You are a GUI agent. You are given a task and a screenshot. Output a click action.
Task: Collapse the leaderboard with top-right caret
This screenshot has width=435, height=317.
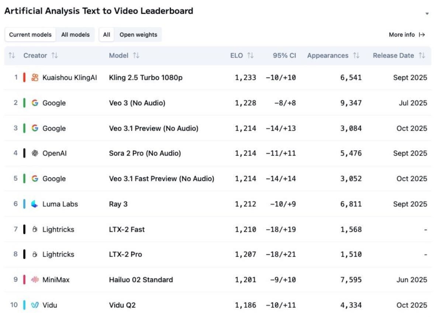point(427,14)
